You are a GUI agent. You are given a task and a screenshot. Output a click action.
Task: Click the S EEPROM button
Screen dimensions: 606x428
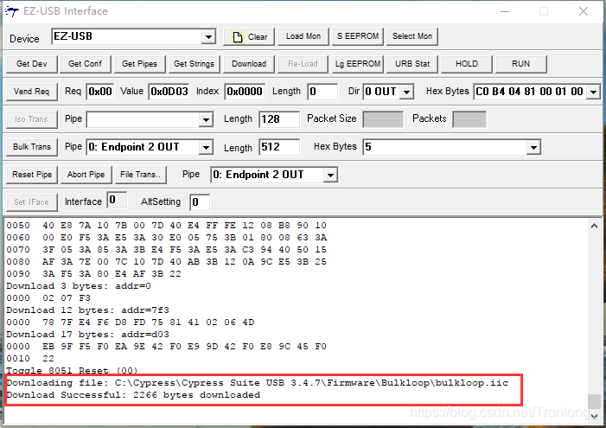(x=358, y=36)
